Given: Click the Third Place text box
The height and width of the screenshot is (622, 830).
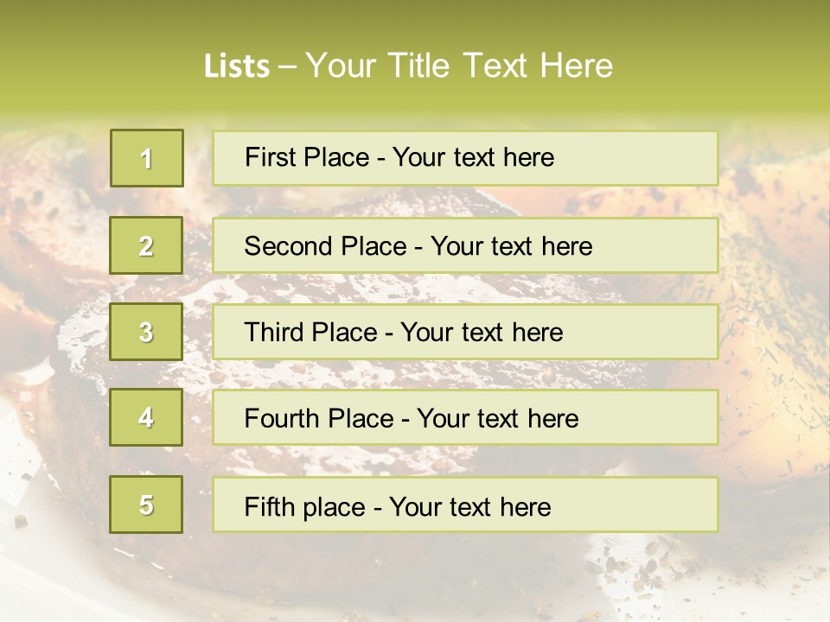Looking at the screenshot, I should click(x=465, y=332).
